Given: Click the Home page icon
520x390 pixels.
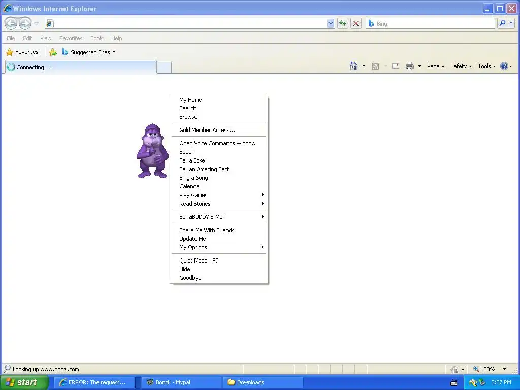Looking at the screenshot, I should [x=354, y=66].
